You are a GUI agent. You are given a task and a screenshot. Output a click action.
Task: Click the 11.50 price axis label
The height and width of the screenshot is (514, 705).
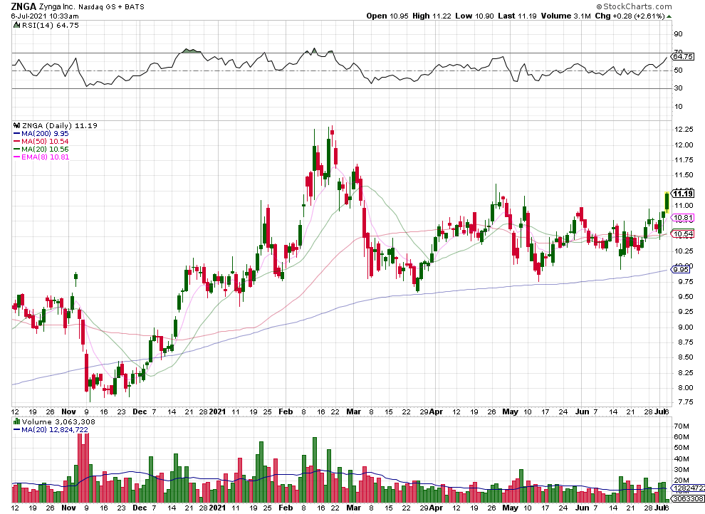coord(684,175)
